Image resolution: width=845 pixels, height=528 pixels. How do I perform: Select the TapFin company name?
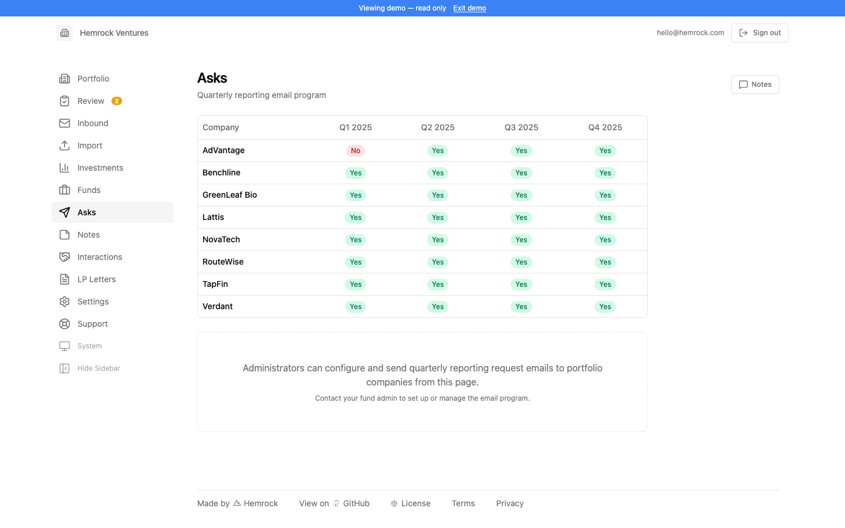point(215,284)
